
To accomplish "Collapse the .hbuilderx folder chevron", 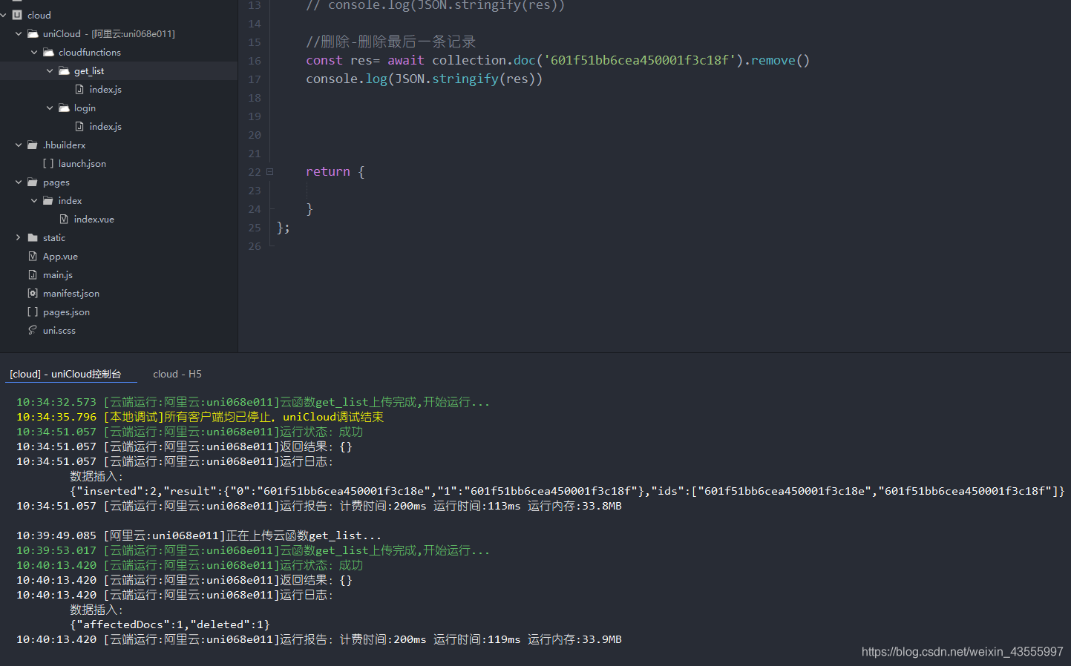I will pyautogui.click(x=19, y=145).
